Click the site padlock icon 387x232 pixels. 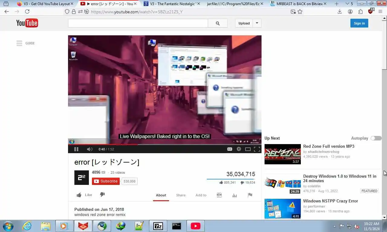(x=74, y=11)
